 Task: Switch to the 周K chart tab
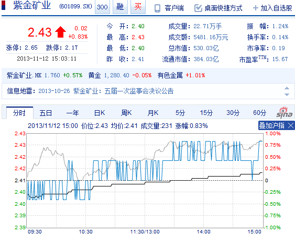[x=126, y=113]
